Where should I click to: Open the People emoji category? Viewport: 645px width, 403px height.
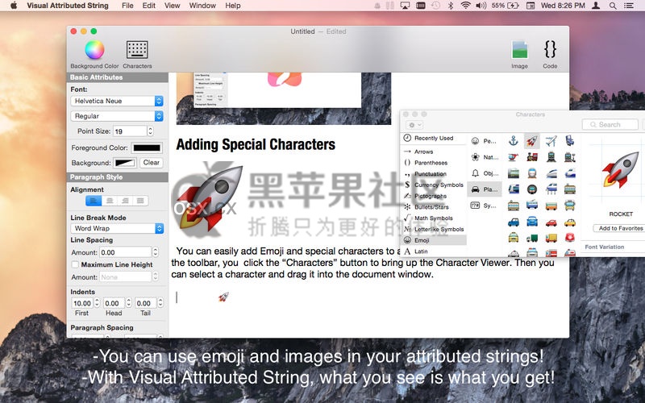(x=485, y=141)
